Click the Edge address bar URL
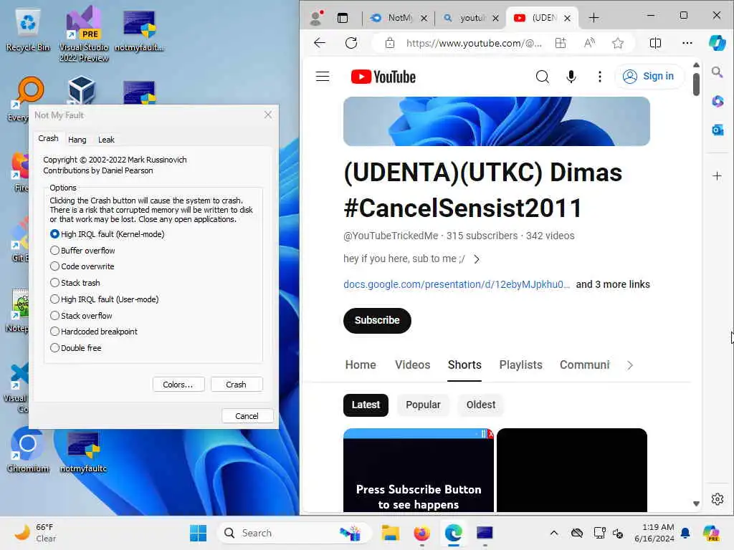The height and width of the screenshot is (550, 734). pyautogui.click(x=473, y=43)
